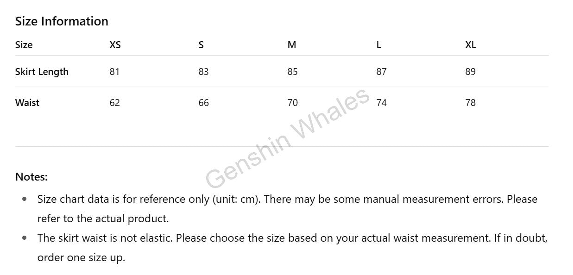573x275 pixels.
Task: Click the note about measurement errors
Action: coord(287,209)
